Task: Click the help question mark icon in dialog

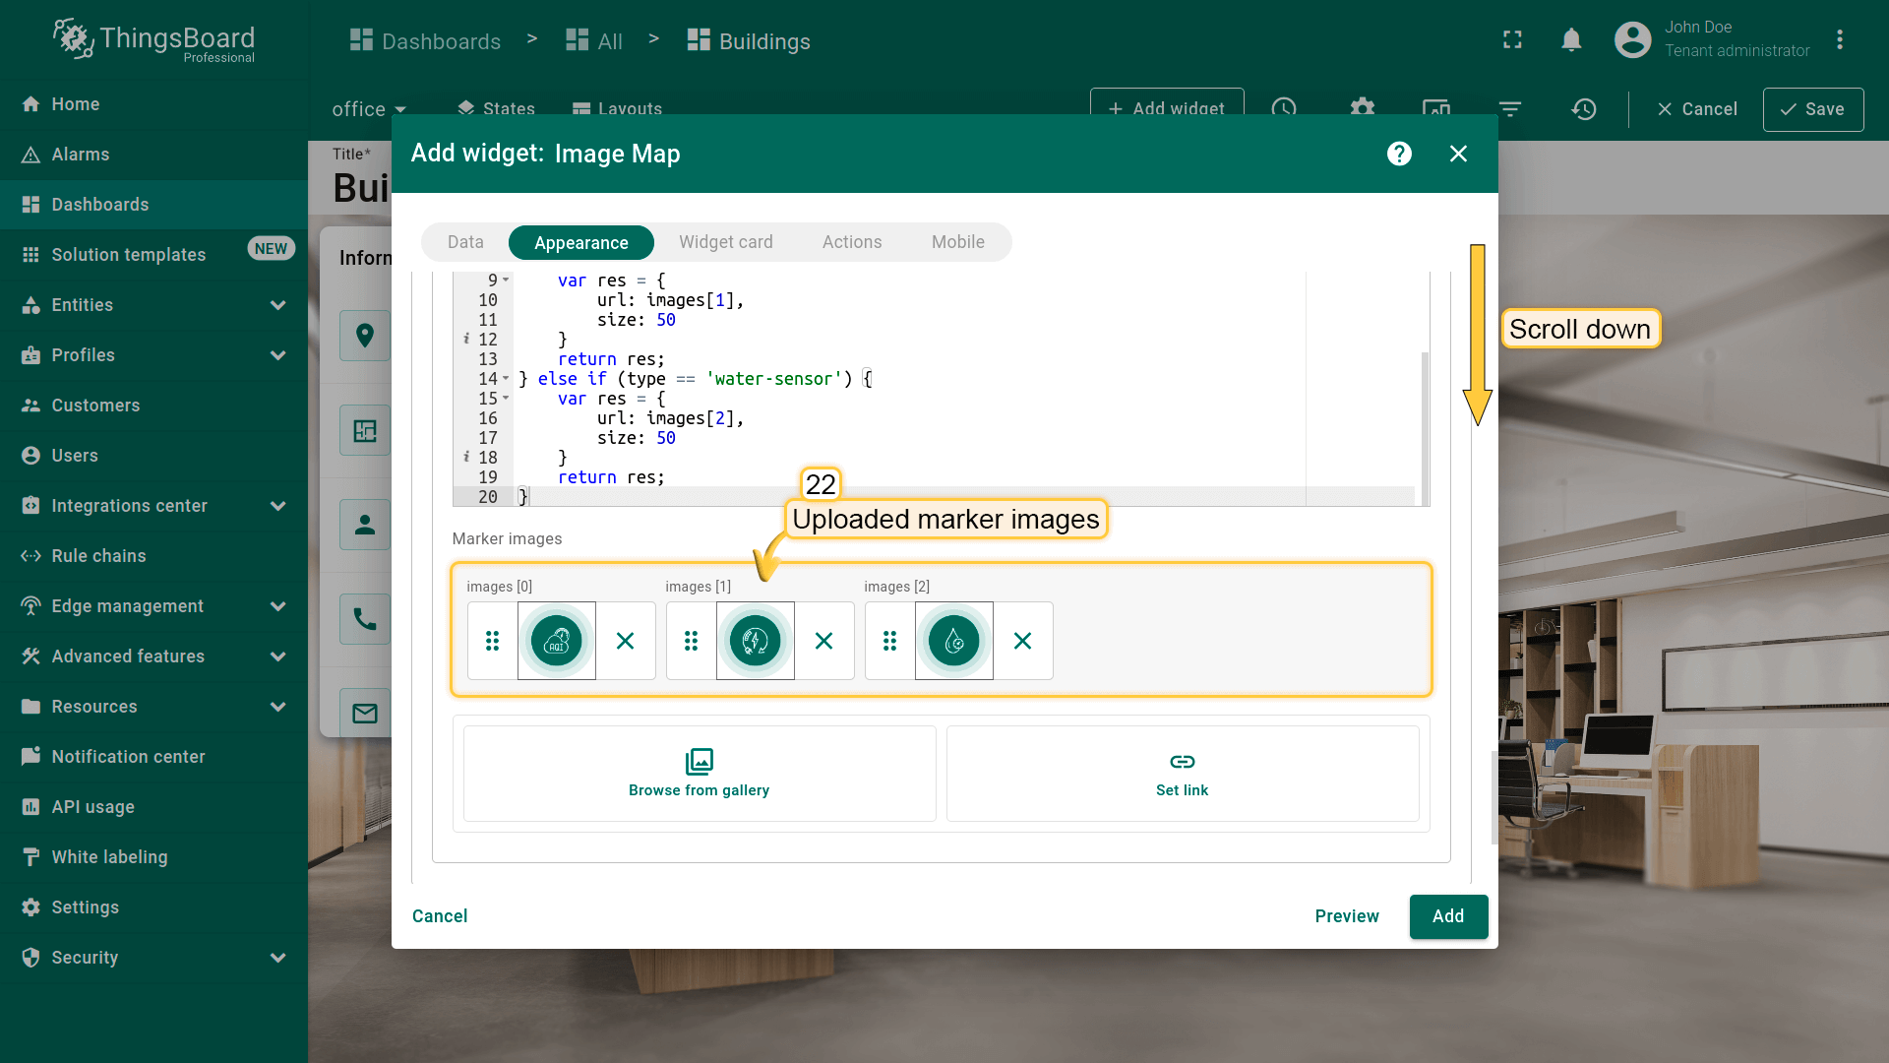Action: click(1399, 154)
